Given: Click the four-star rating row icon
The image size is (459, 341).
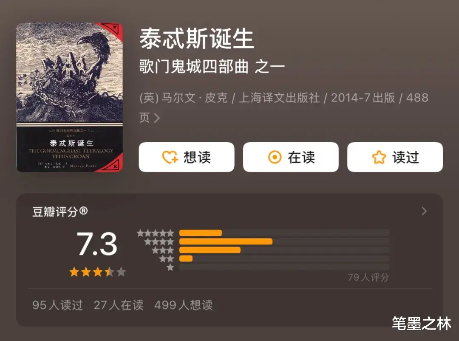Looking at the screenshot, I should point(159,242).
